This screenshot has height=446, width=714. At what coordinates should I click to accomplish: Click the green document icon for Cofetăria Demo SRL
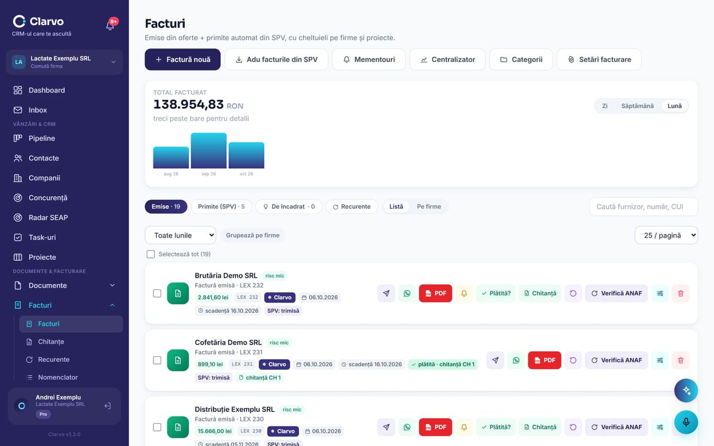178,360
